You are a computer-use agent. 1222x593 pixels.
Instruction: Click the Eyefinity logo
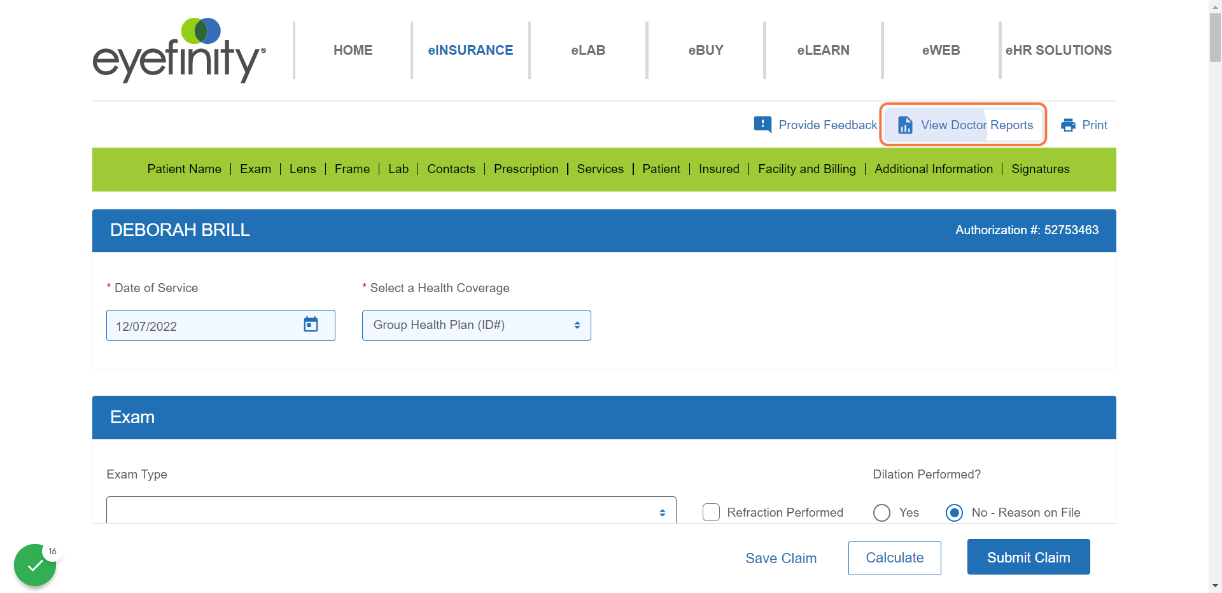(179, 50)
